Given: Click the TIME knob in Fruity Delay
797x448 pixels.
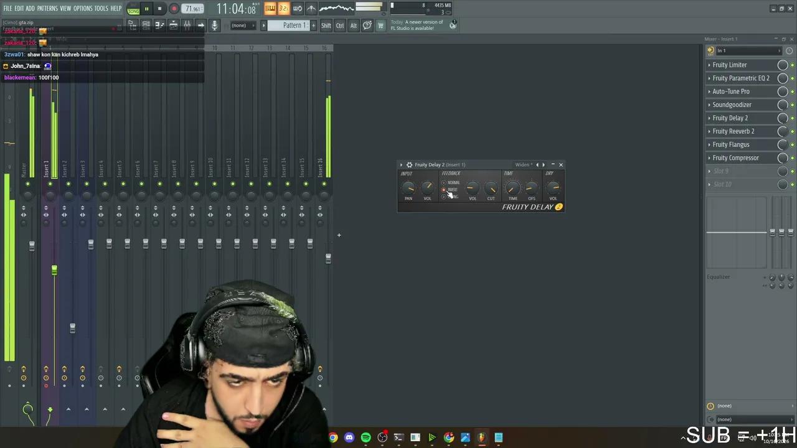Looking at the screenshot, I should pyautogui.click(x=512, y=187).
